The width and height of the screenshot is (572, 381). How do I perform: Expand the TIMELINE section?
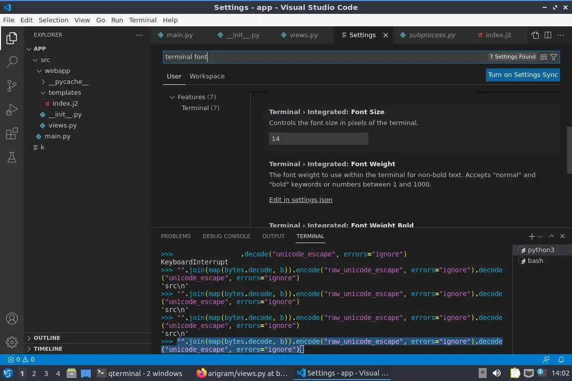87,349
